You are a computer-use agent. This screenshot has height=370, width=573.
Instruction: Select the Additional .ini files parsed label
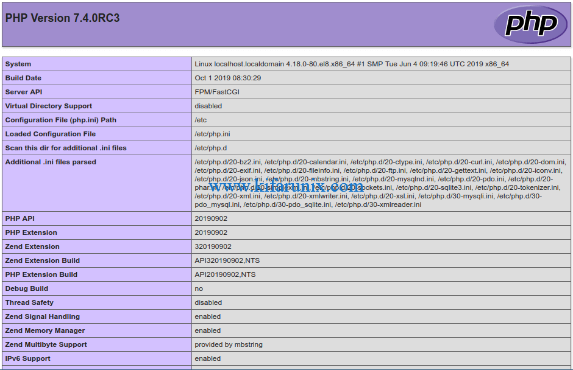point(51,162)
